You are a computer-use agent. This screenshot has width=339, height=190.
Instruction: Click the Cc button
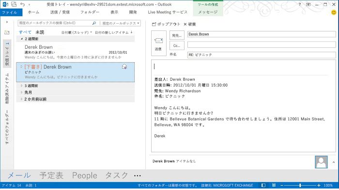pos(177,45)
